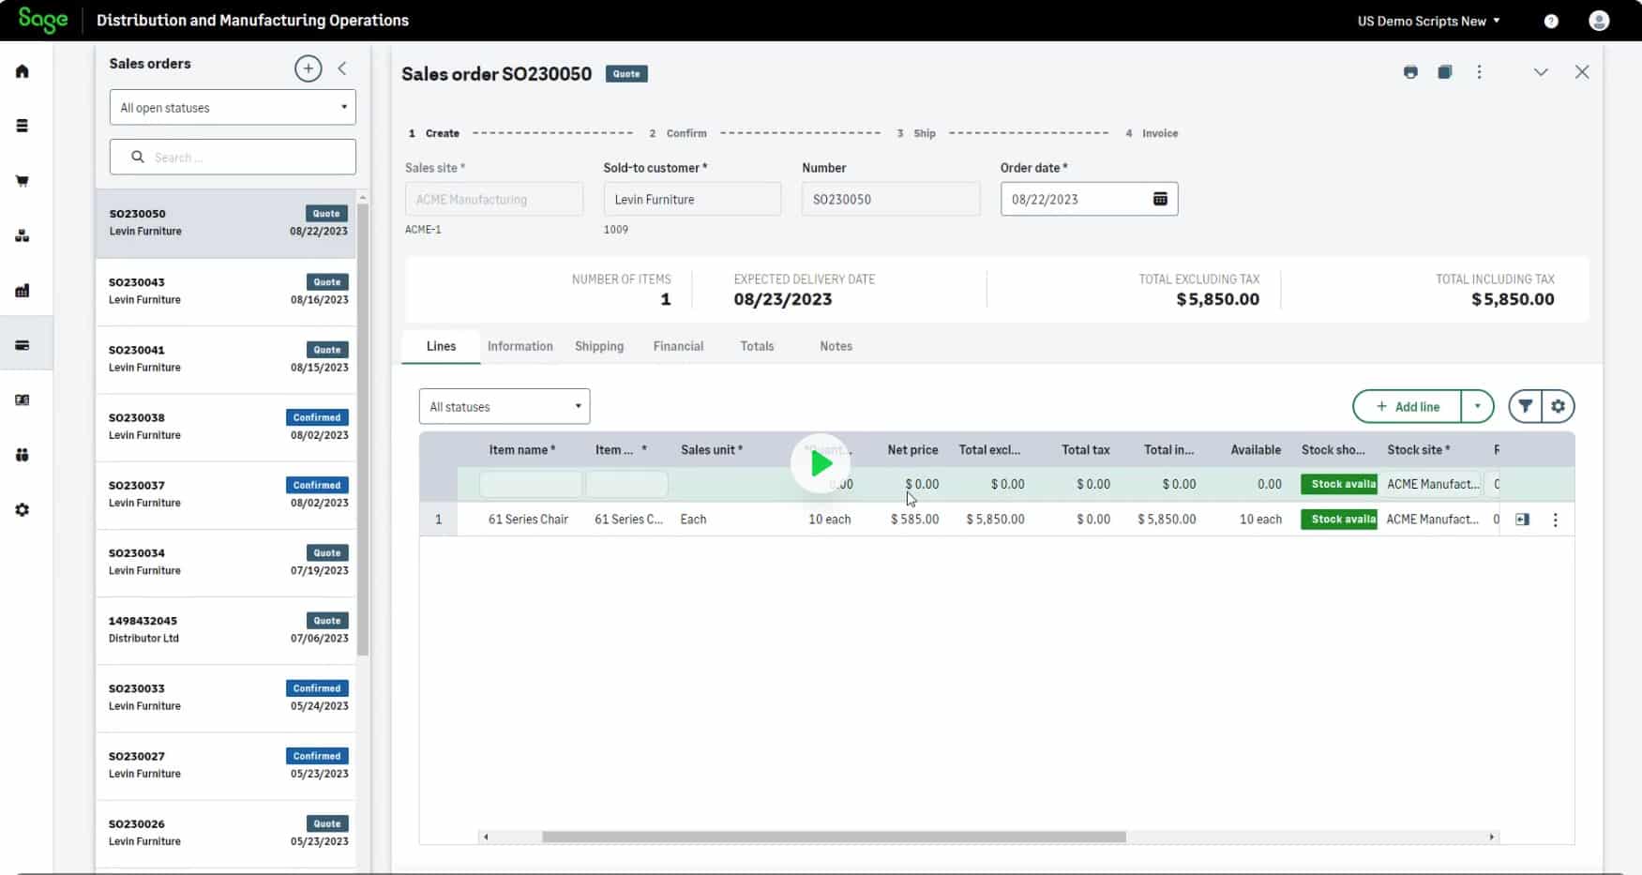Viewport: 1642px width, 875px height.
Task: Open line 1 side panel icon
Action: (x=1522, y=520)
